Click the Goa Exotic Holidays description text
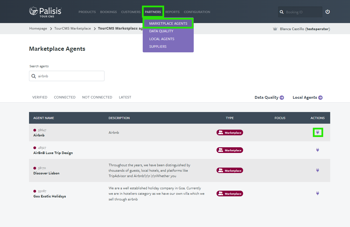Viewport: 350px width, 227px height. 157,194
